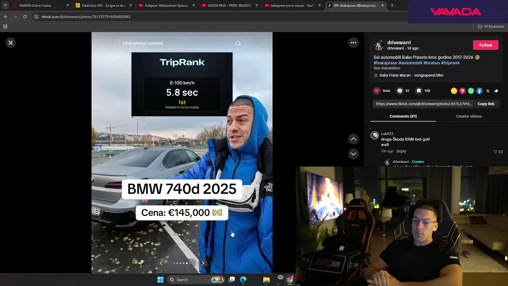Select the post URL text field
508x286 pixels.
tap(423, 104)
